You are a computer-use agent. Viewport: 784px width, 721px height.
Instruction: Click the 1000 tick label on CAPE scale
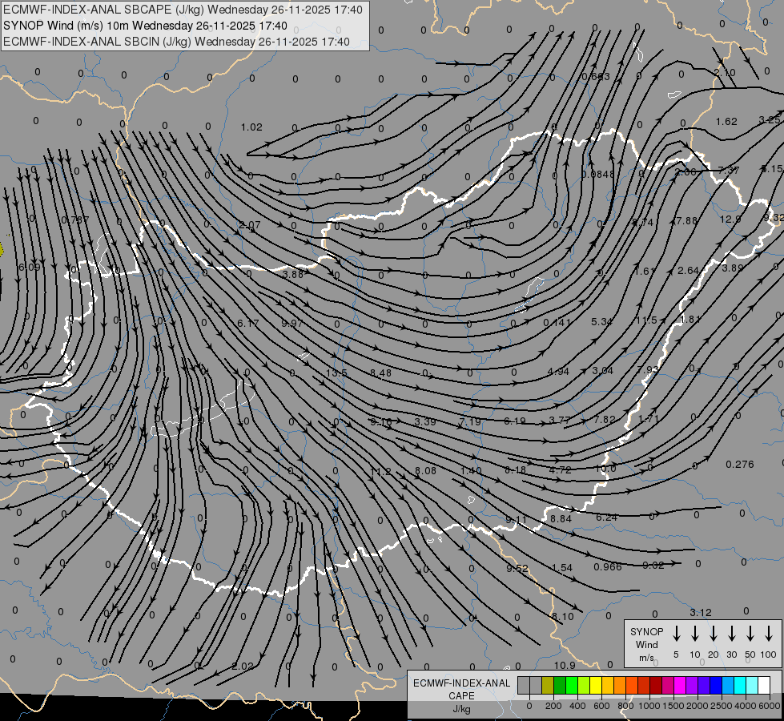click(x=649, y=706)
